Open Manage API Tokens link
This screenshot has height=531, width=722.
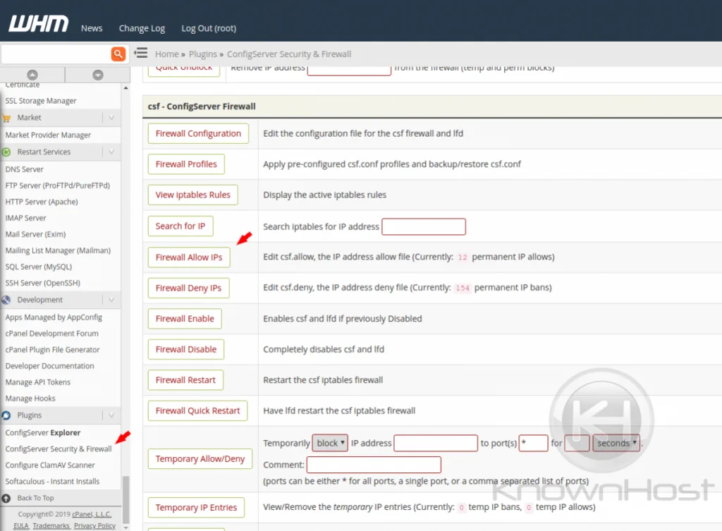click(x=38, y=382)
